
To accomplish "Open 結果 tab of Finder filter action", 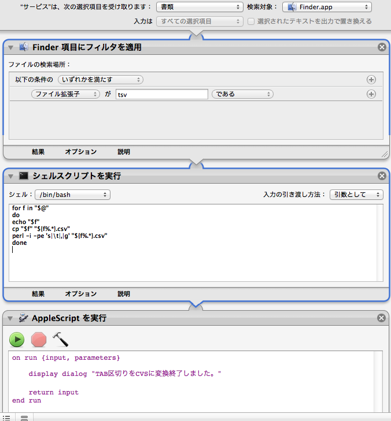I will coord(38,152).
